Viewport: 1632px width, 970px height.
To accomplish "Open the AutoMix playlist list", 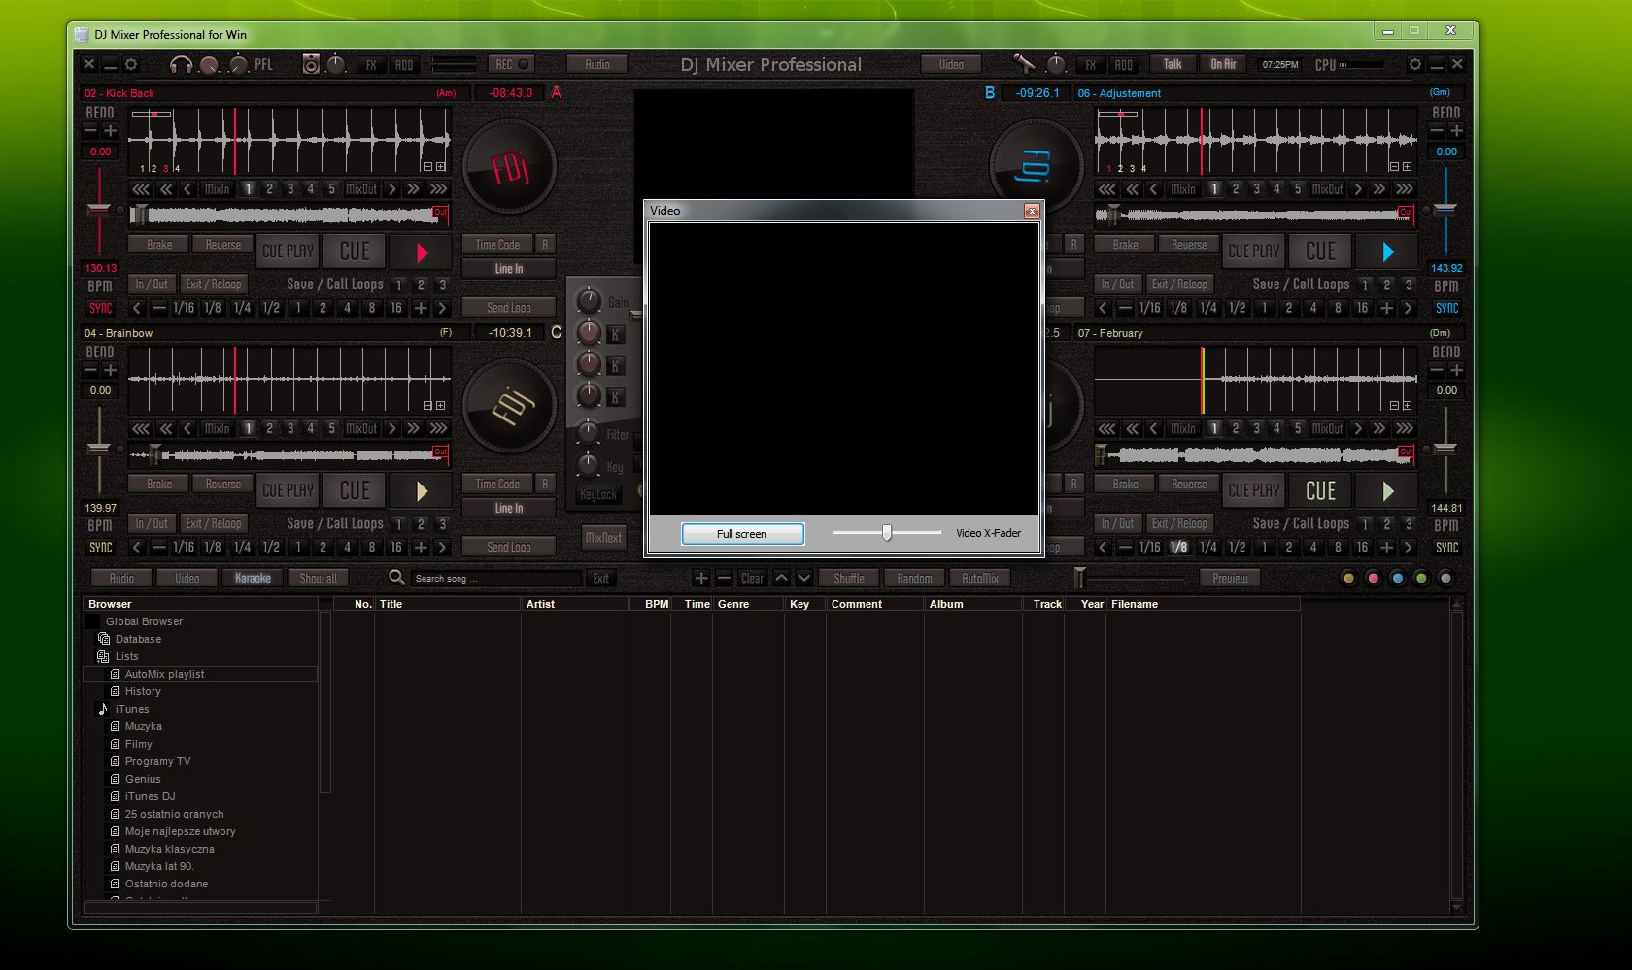I will click(x=164, y=674).
